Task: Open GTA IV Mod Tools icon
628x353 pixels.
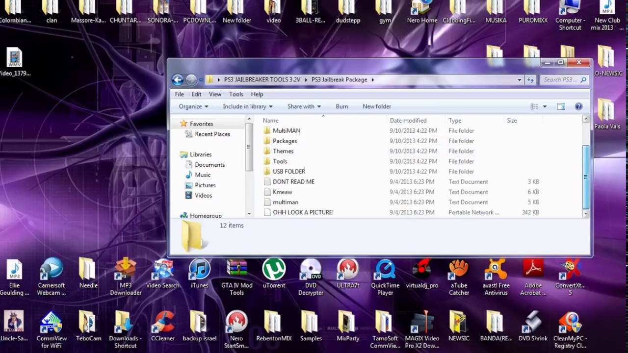Action: [236, 278]
